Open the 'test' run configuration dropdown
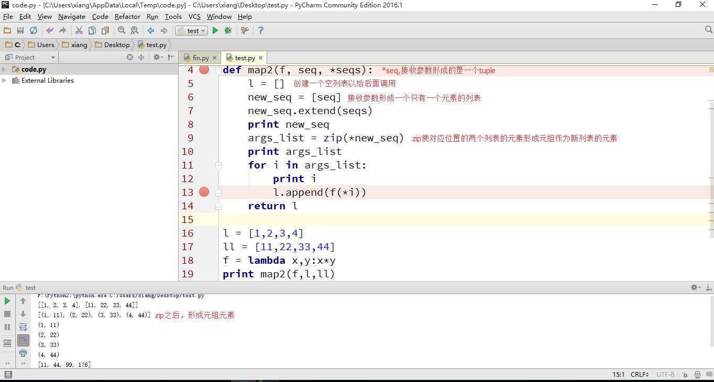 pos(191,31)
